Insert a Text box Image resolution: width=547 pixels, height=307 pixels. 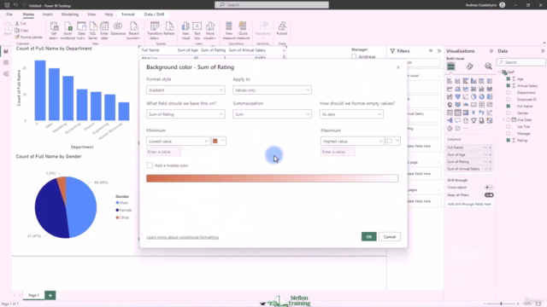point(197,31)
